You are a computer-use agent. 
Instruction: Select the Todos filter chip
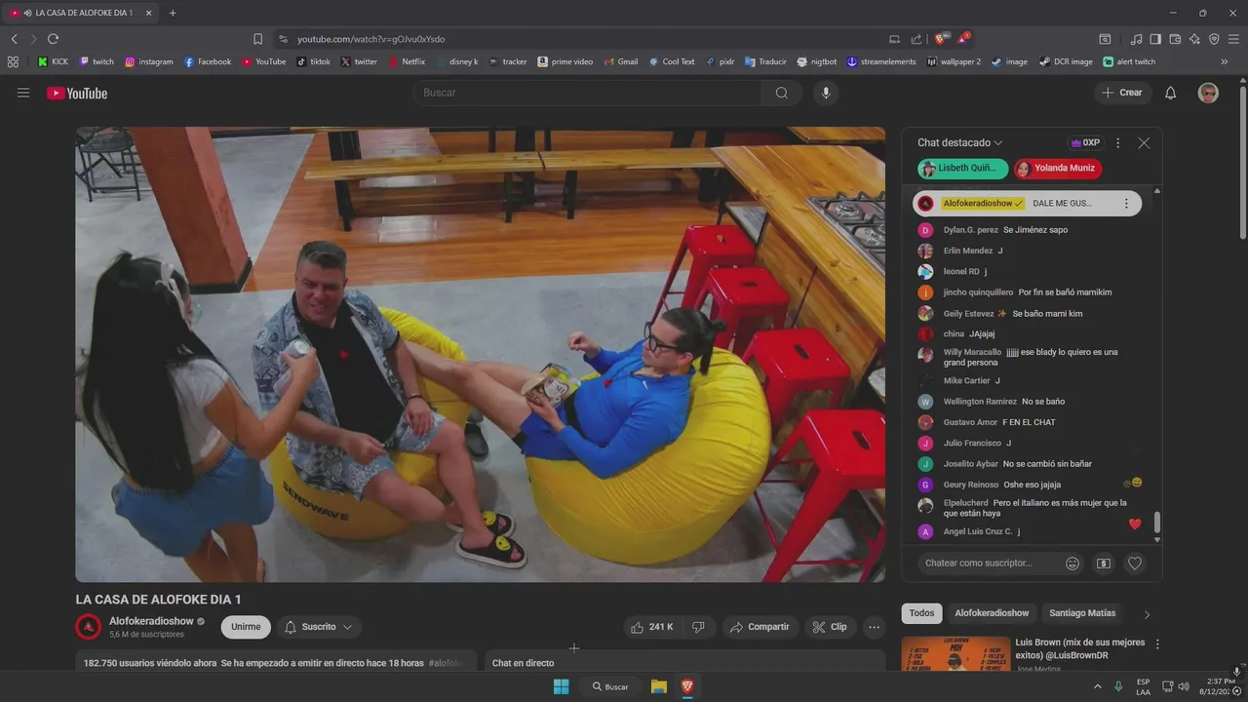click(x=921, y=613)
